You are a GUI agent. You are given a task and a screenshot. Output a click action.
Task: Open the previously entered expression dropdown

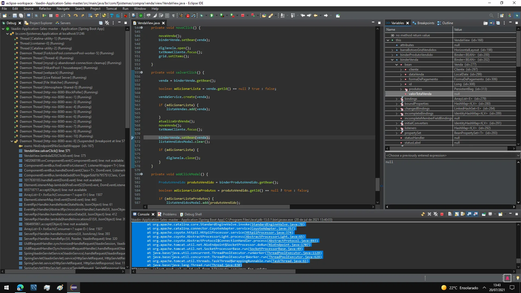click(518, 155)
